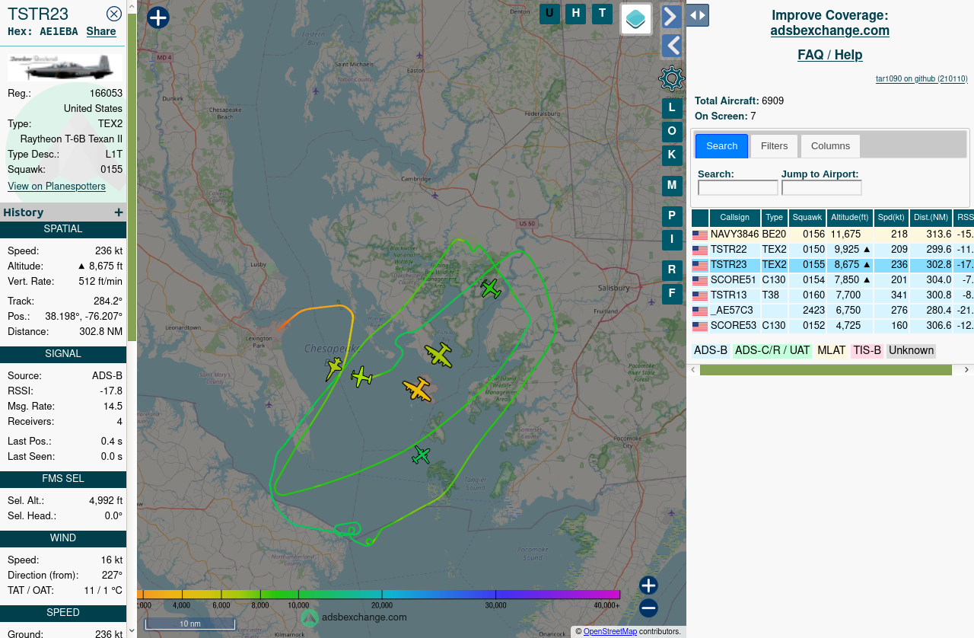Open tar1090 on github link

tap(921, 78)
